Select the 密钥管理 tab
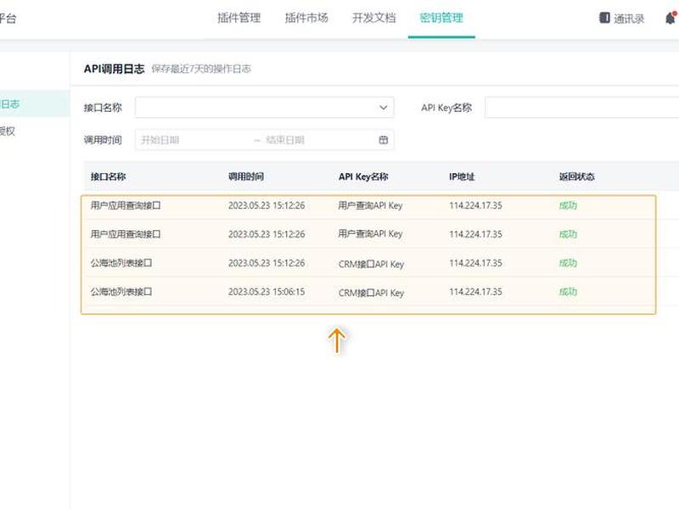This screenshot has width=679, height=509. coord(441,18)
